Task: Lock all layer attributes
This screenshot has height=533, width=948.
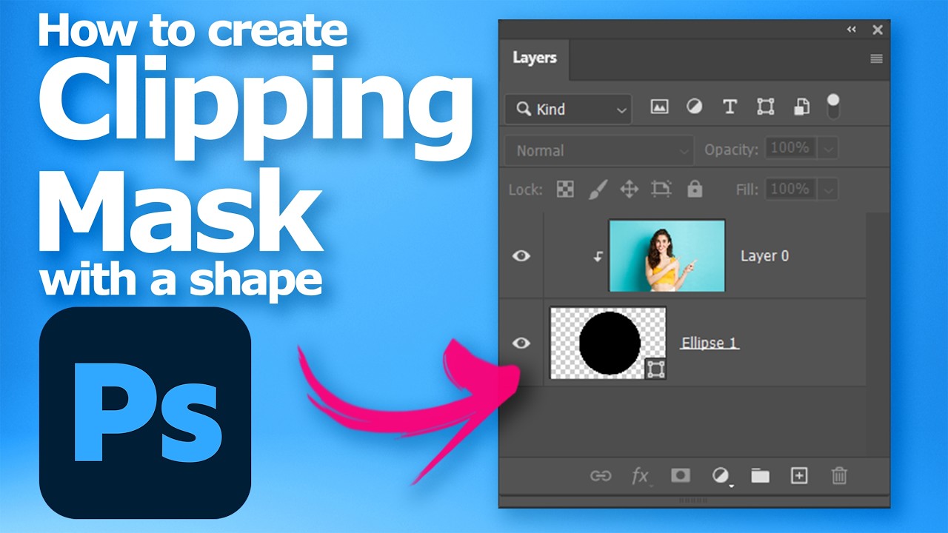Action: click(x=694, y=190)
